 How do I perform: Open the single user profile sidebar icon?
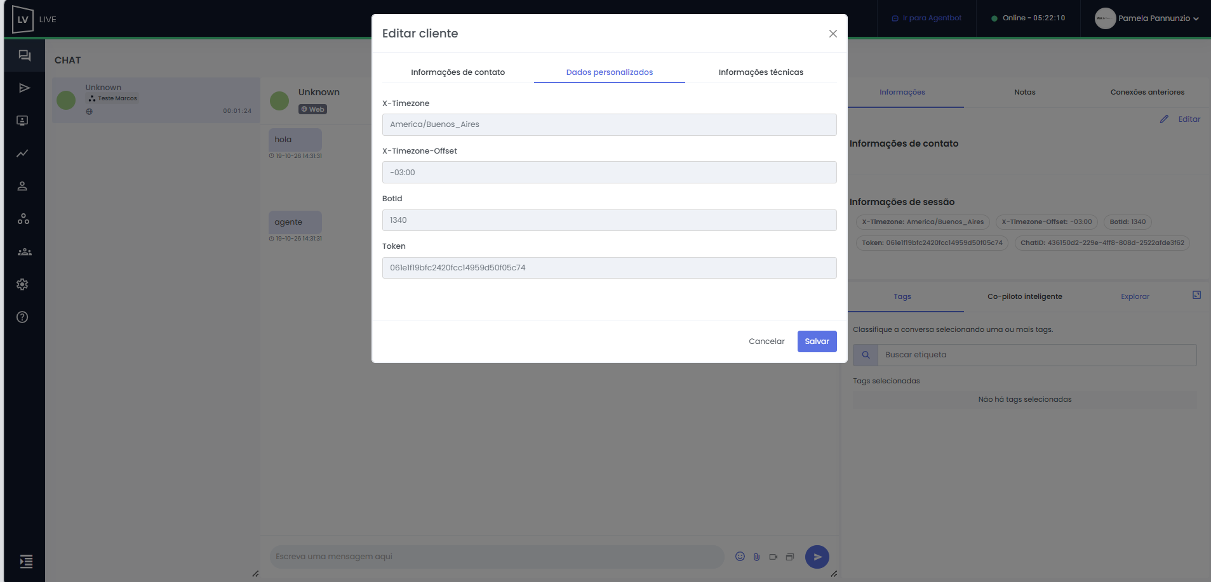click(x=23, y=186)
